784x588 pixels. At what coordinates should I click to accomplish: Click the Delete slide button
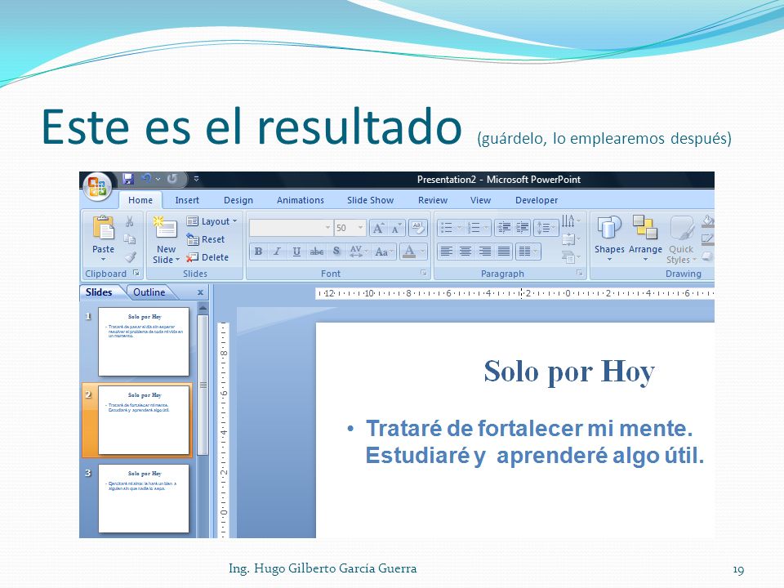[x=207, y=257]
